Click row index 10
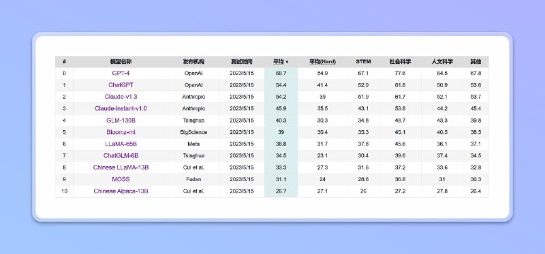Viewport: 545px width, 254px height. (x=64, y=191)
